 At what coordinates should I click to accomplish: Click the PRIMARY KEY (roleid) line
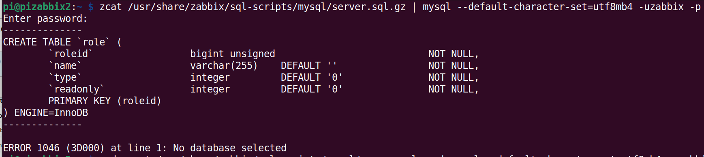(105, 101)
